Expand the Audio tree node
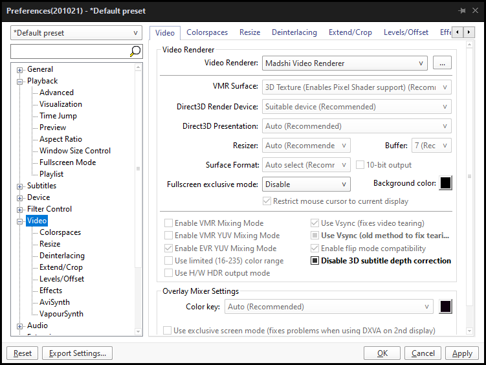 19,326
